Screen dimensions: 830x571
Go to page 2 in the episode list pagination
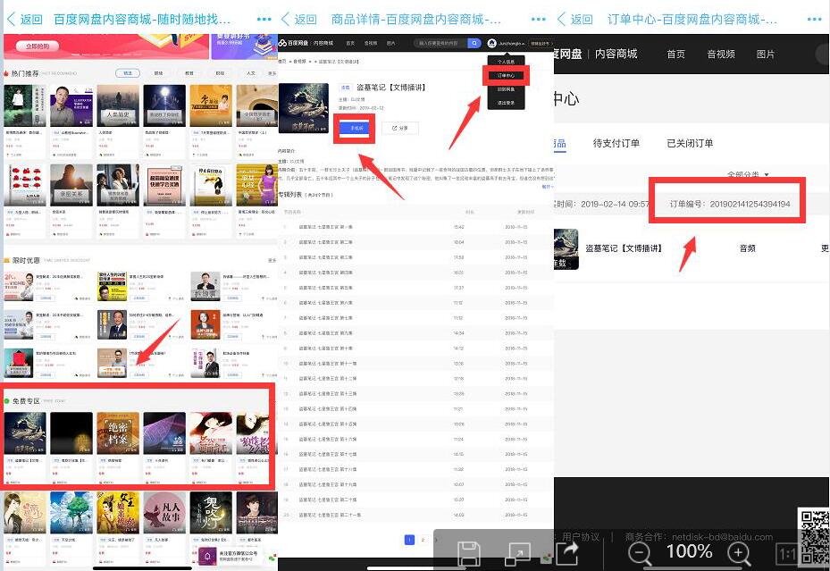pos(423,540)
